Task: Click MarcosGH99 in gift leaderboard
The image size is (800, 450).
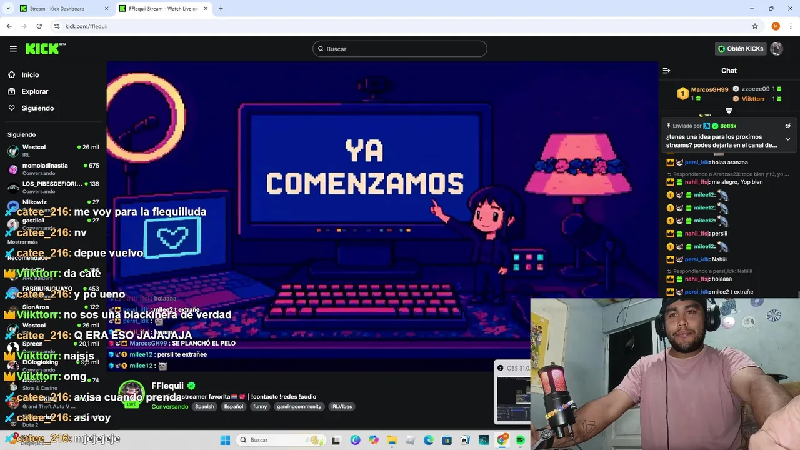Action: click(x=709, y=89)
